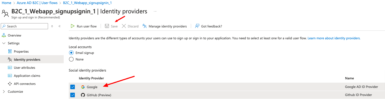The height and width of the screenshot is (99, 385).
Task: Go to Azure AD B2C User flows breadcrumb
Action: 37,3
